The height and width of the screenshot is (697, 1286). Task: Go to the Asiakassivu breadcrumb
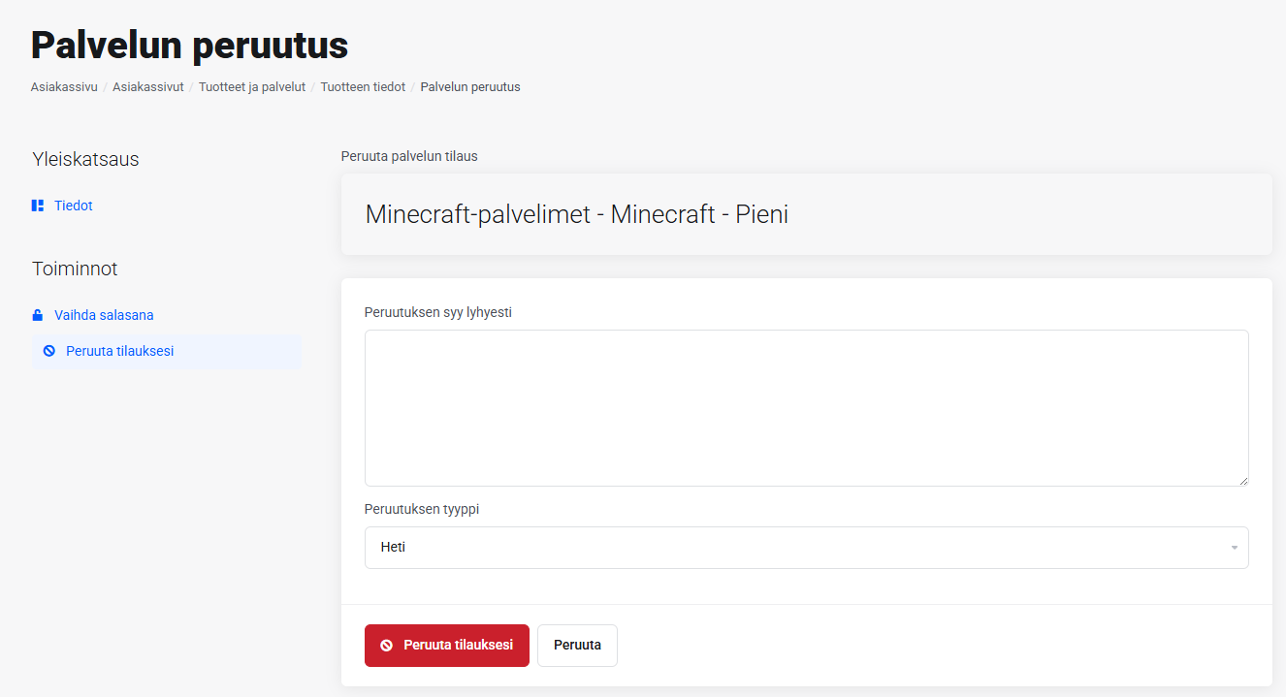(x=64, y=87)
